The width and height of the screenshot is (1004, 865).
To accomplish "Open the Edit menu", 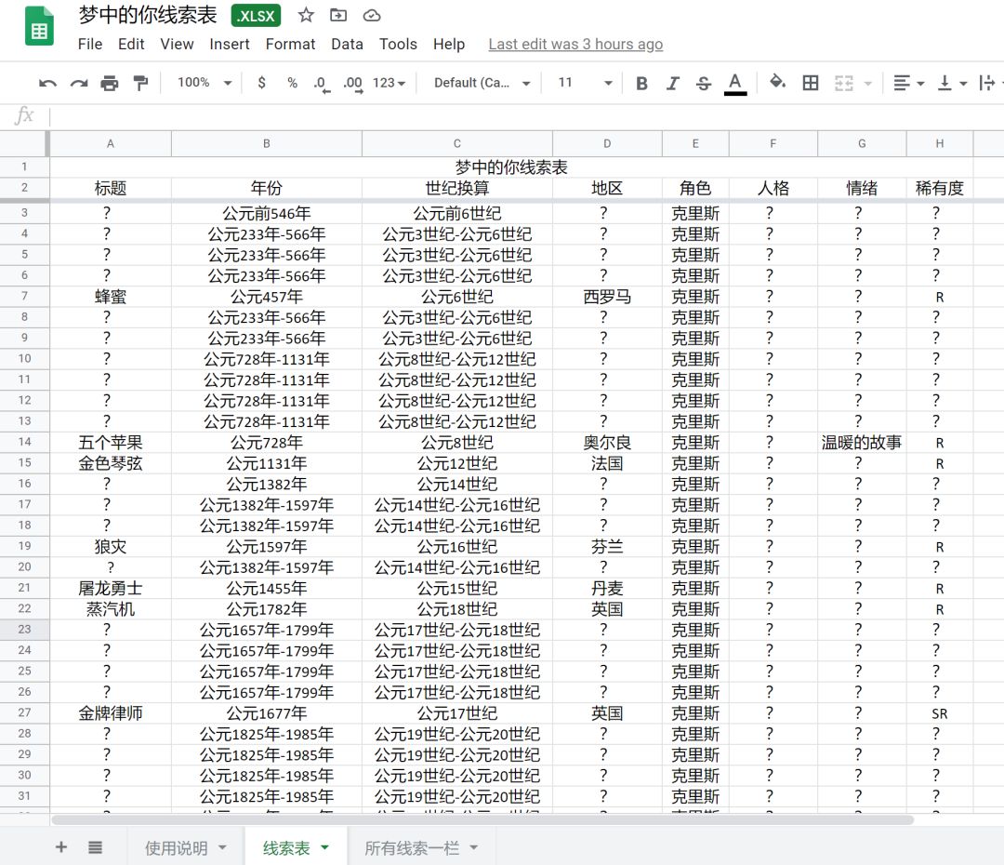I will (x=131, y=45).
